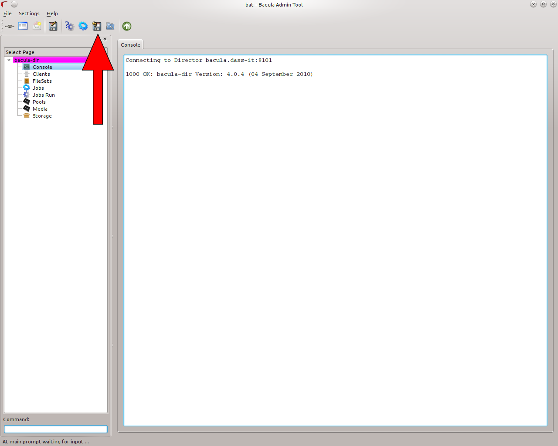Click the Clients server icon in tree

(27, 74)
